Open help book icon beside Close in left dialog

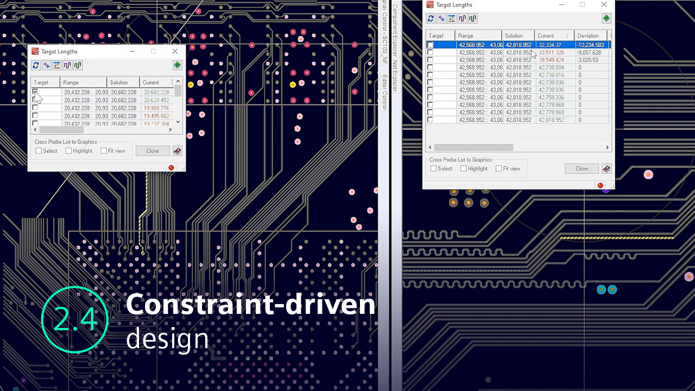point(177,151)
